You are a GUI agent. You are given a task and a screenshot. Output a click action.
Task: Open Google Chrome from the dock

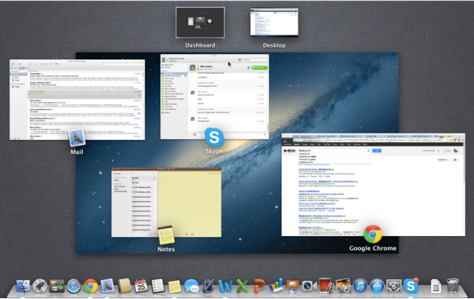click(x=90, y=286)
